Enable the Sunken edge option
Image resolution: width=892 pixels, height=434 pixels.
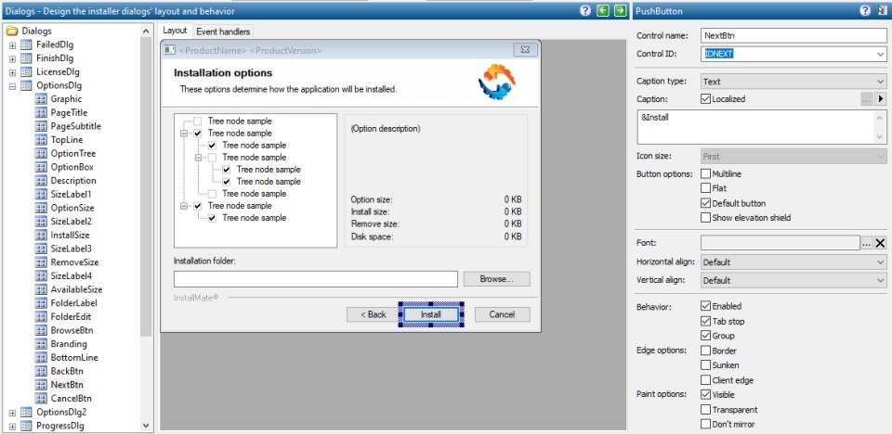coord(706,365)
